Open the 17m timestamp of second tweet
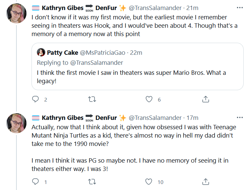This screenshot has height=190, width=250. [x=192, y=118]
